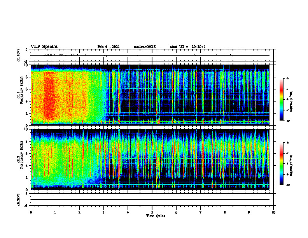Click the "2" kHz tick on ch.1 frequency axis

click(x=28, y=114)
